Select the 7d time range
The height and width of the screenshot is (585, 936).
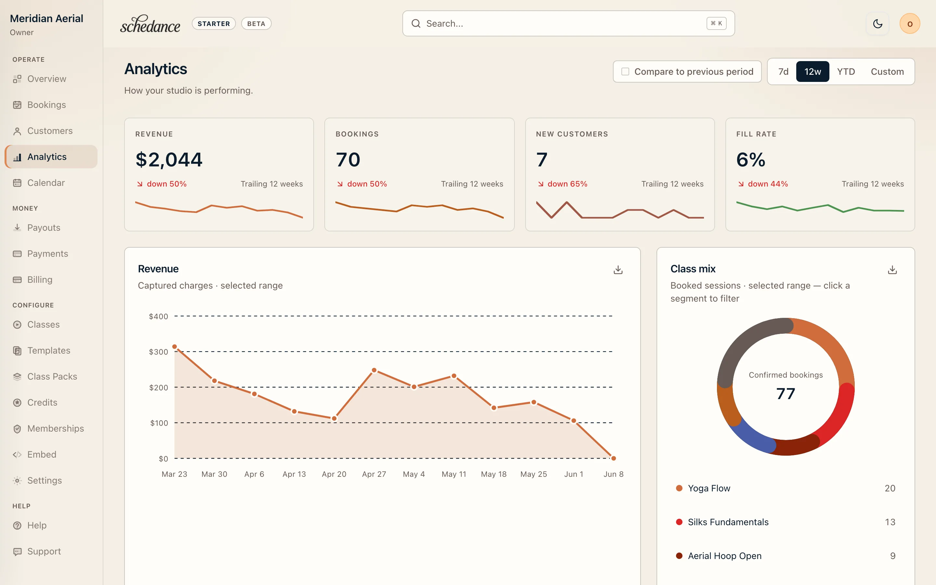(x=783, y=71)
